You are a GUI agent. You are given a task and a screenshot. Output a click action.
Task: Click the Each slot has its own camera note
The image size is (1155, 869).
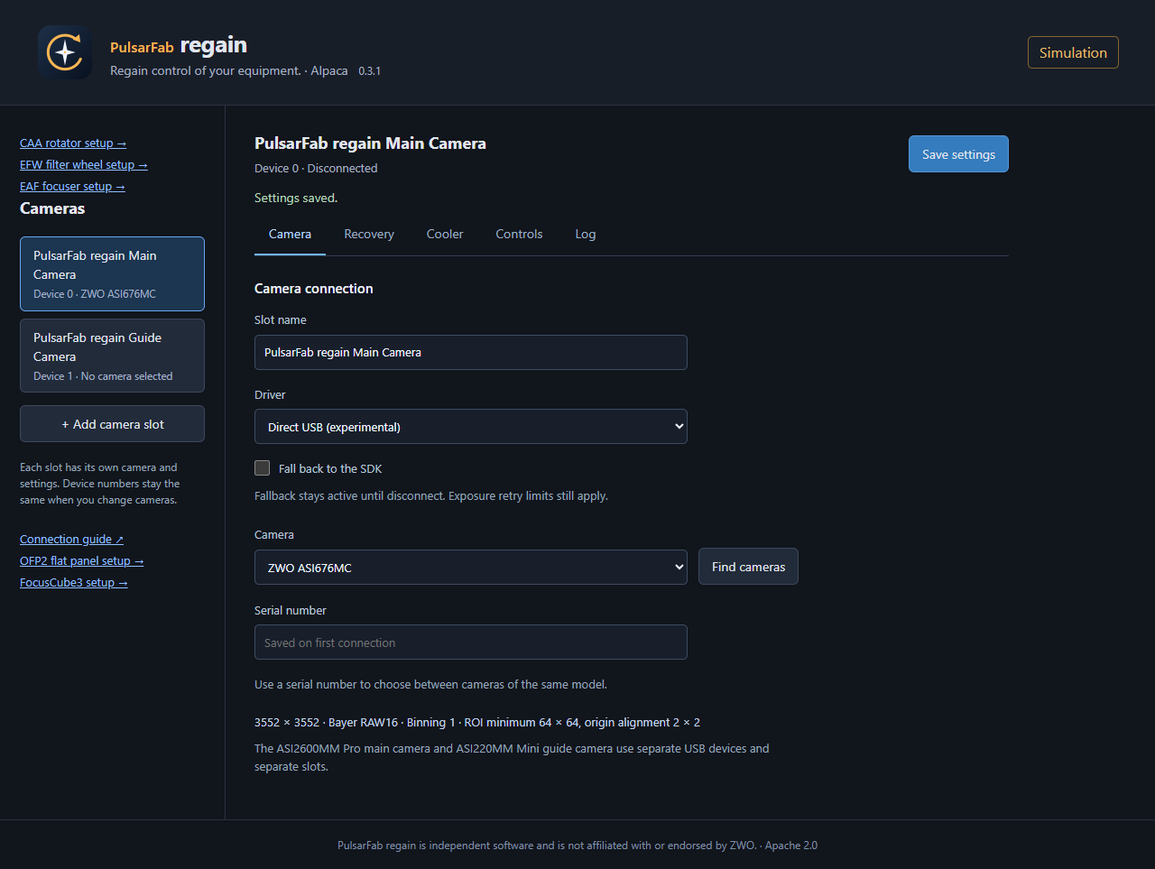[x=100, y=484]
